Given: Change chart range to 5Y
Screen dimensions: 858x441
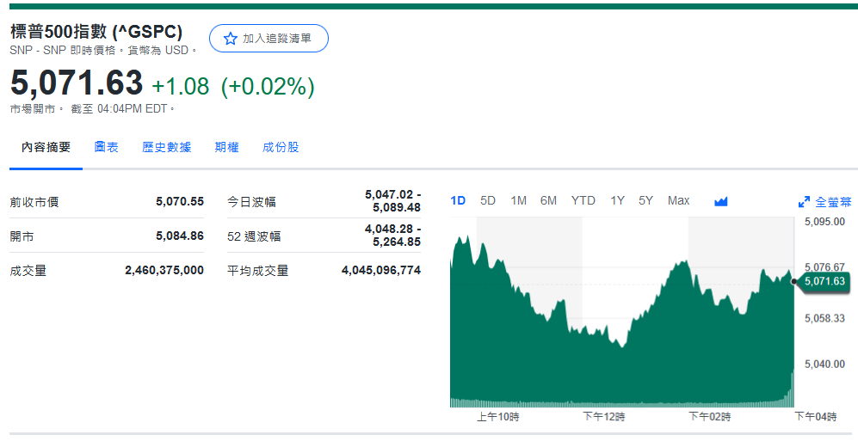Looking at the screenshot, I should (x=645, y=200).
